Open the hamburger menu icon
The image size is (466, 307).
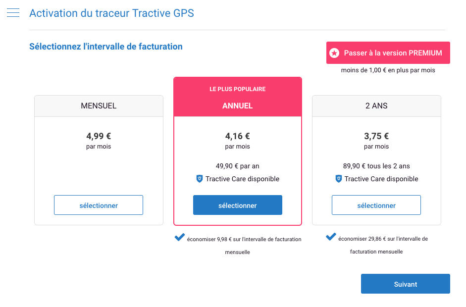pos(13,13)
